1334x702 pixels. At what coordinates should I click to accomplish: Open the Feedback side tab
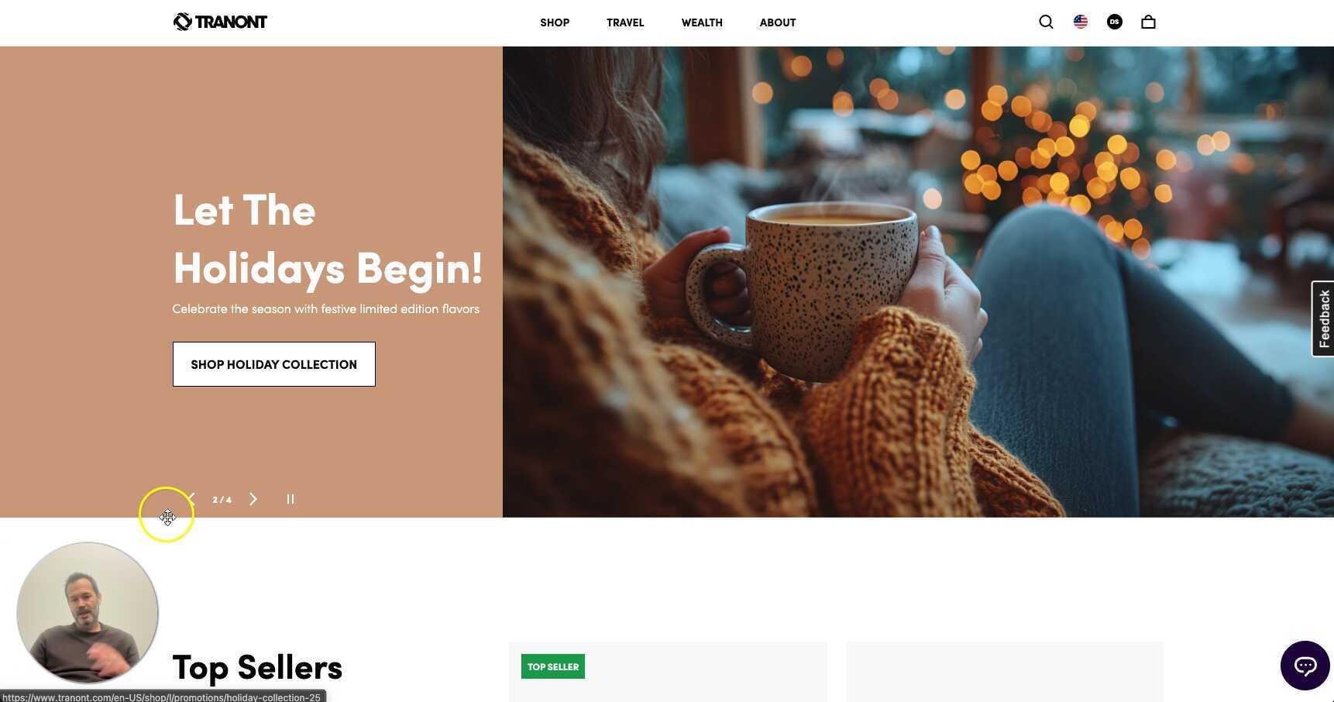point(1323,318)
